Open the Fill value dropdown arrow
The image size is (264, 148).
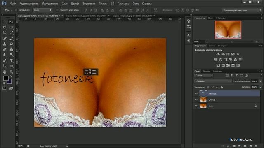pyautogui.click(x=260, y=87)
